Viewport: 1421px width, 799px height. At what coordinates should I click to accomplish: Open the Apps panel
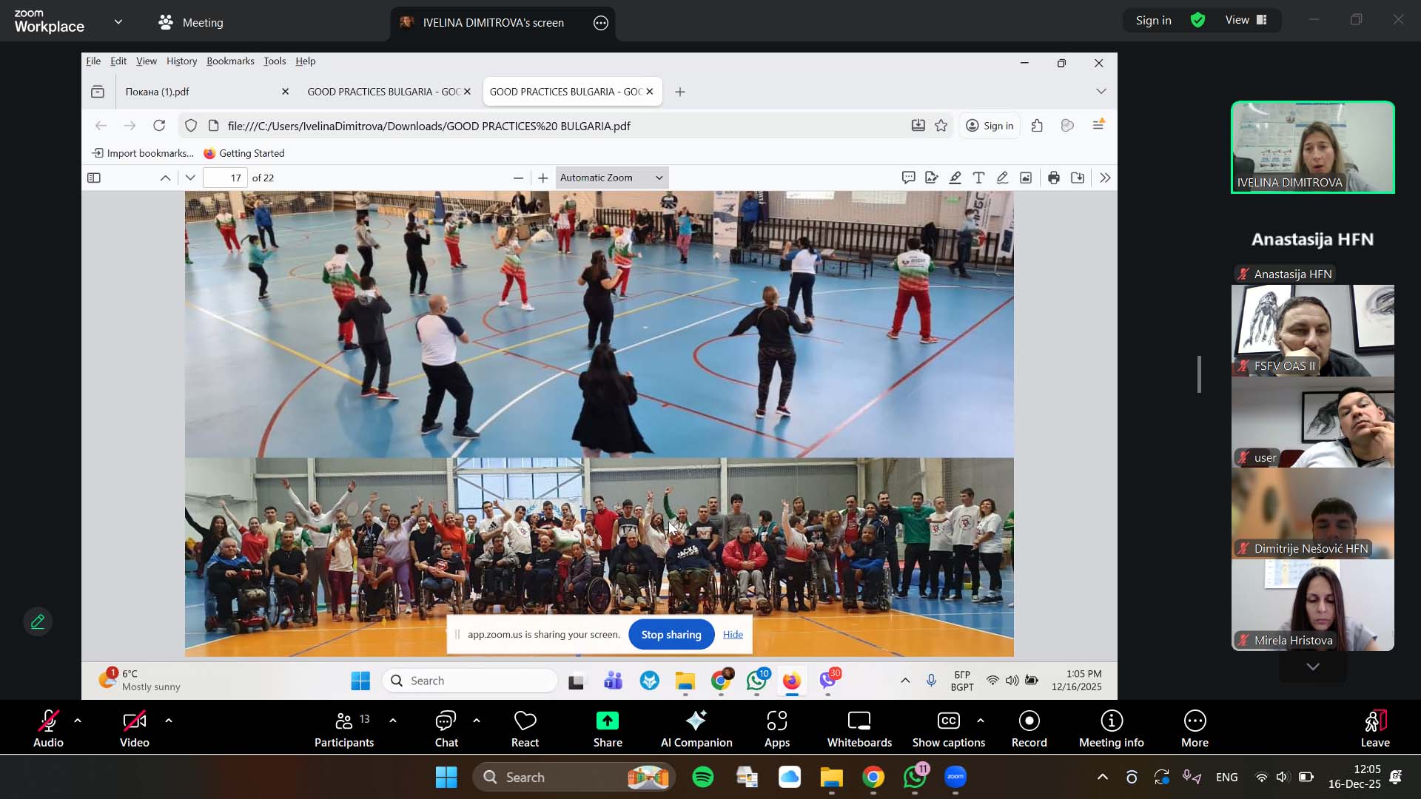[x=776, y=729]
